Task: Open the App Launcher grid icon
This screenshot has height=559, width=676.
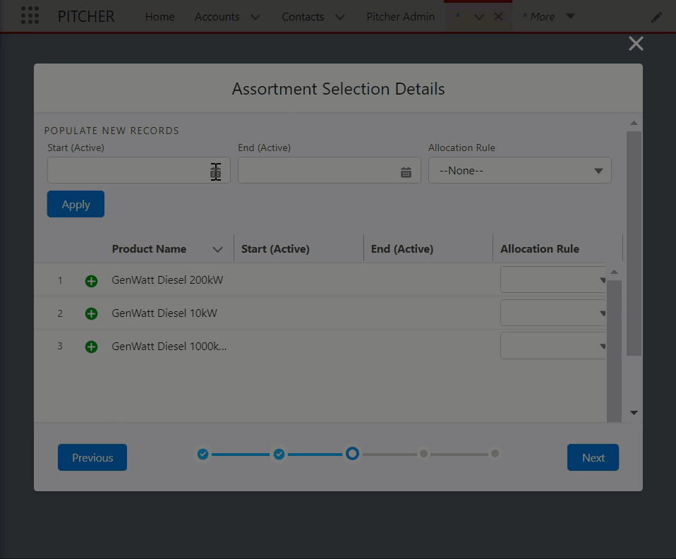Action: [x=30, y=16]
